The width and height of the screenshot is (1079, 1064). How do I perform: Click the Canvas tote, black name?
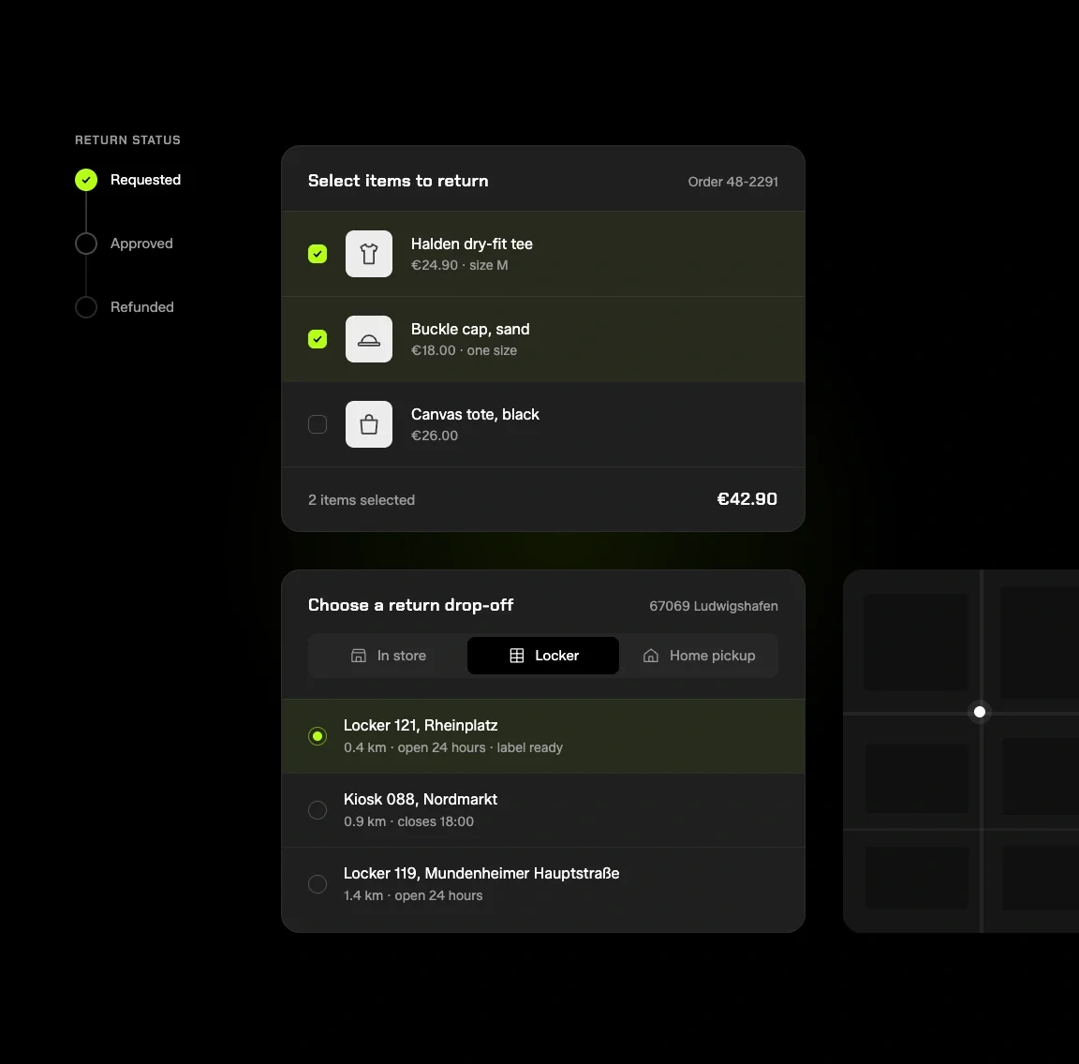pyautogui.click(x=475, y=414)
